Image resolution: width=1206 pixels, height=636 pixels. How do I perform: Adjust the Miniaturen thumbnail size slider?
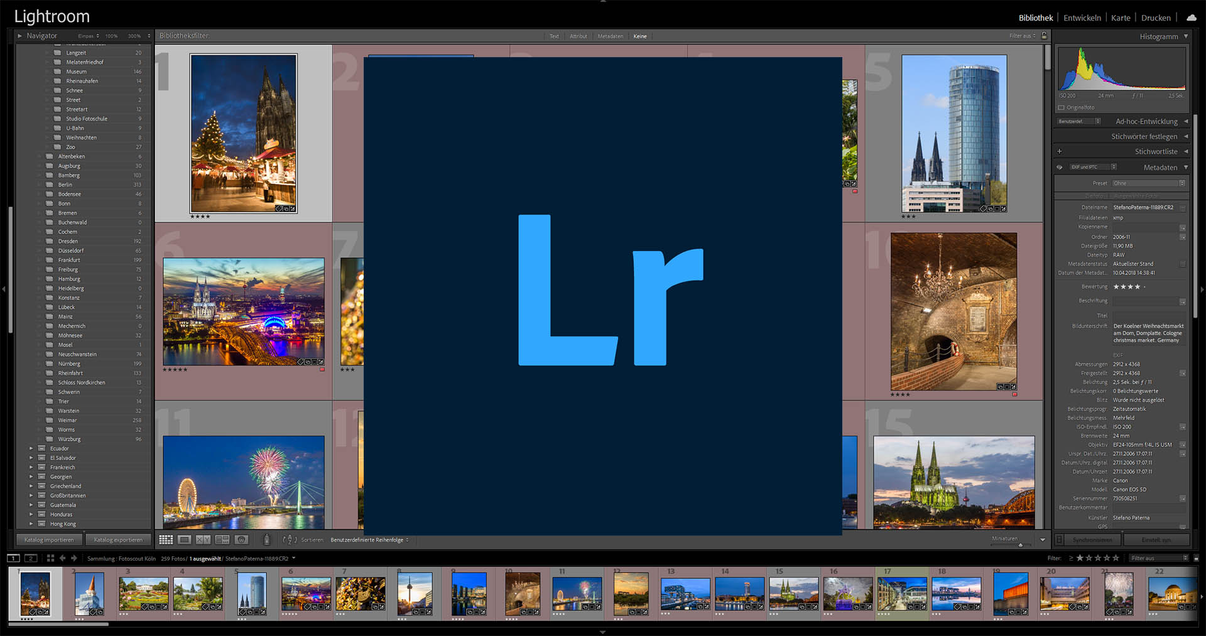(1021, 544)
